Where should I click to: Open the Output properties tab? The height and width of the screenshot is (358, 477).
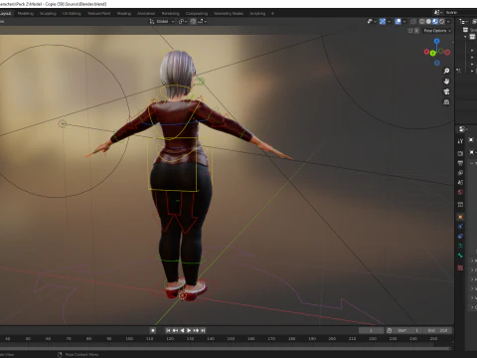click(460, 163)
